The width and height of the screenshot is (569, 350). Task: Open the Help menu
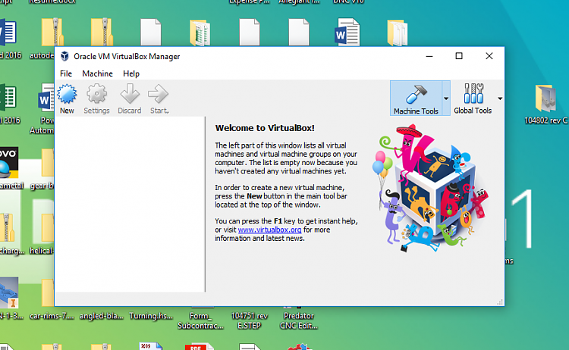[131, 73]
